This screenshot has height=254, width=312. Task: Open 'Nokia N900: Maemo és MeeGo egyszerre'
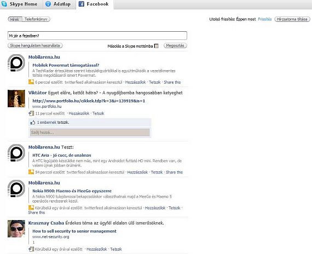point(72,191)
